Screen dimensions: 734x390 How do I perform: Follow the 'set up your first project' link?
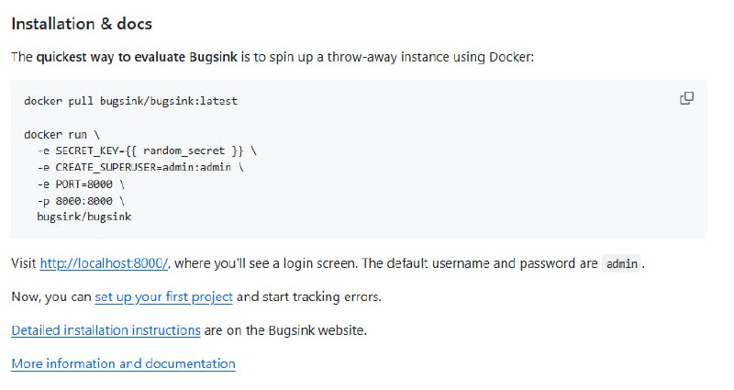click(163, 296)
